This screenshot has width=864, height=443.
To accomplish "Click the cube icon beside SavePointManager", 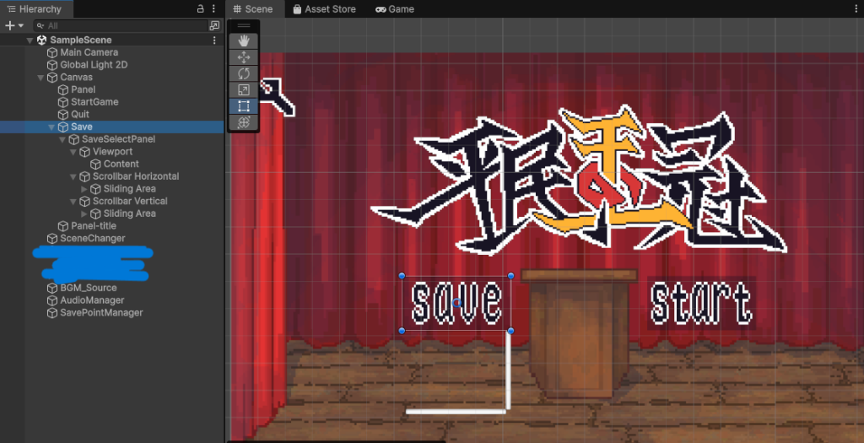I will (x=52, y=313).
